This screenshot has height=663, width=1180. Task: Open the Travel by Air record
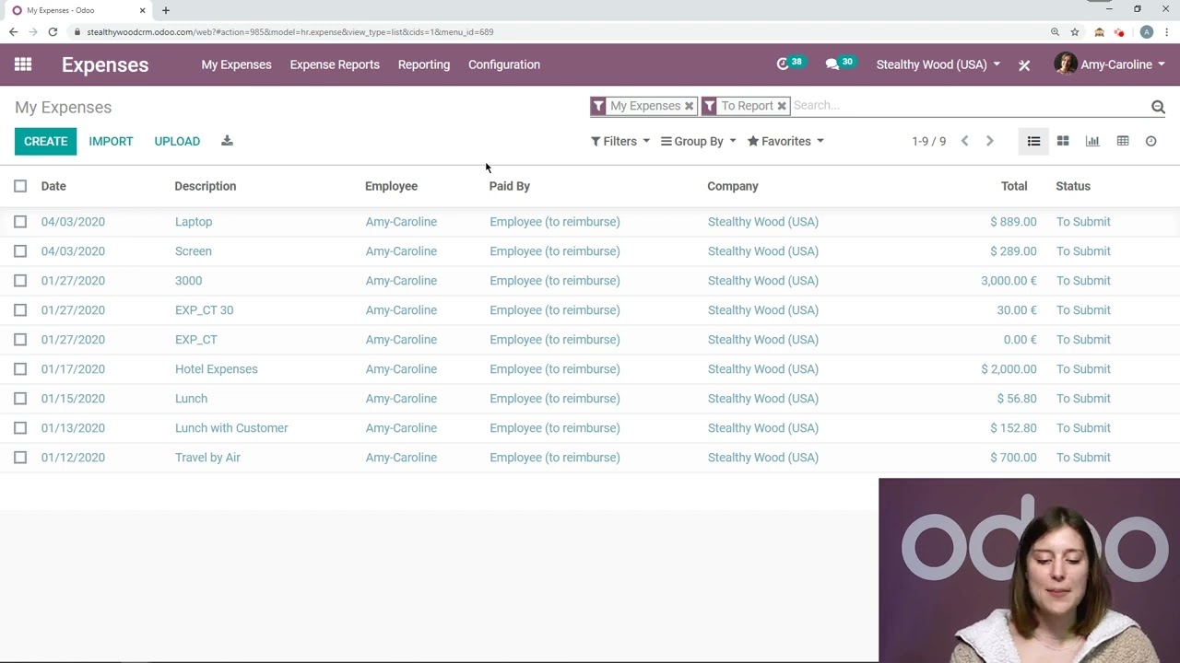[207, 458]
